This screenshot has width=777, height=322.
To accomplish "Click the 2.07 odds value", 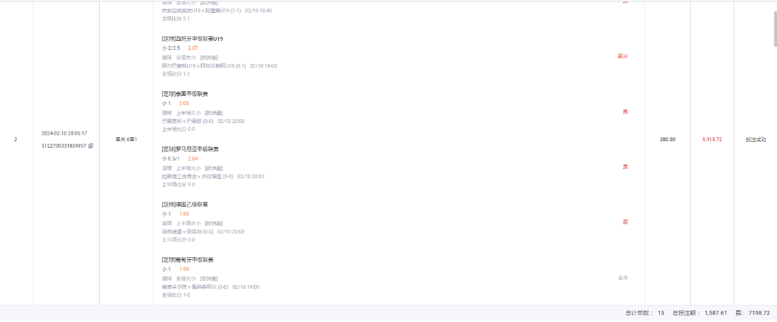I will pos(193,48).
